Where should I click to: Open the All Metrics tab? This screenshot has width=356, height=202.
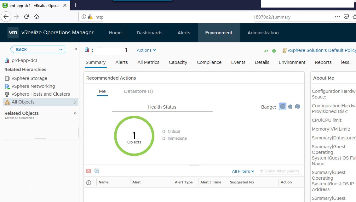pos(148,62)
